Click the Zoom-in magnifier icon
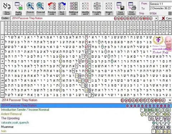 (30, 6)
